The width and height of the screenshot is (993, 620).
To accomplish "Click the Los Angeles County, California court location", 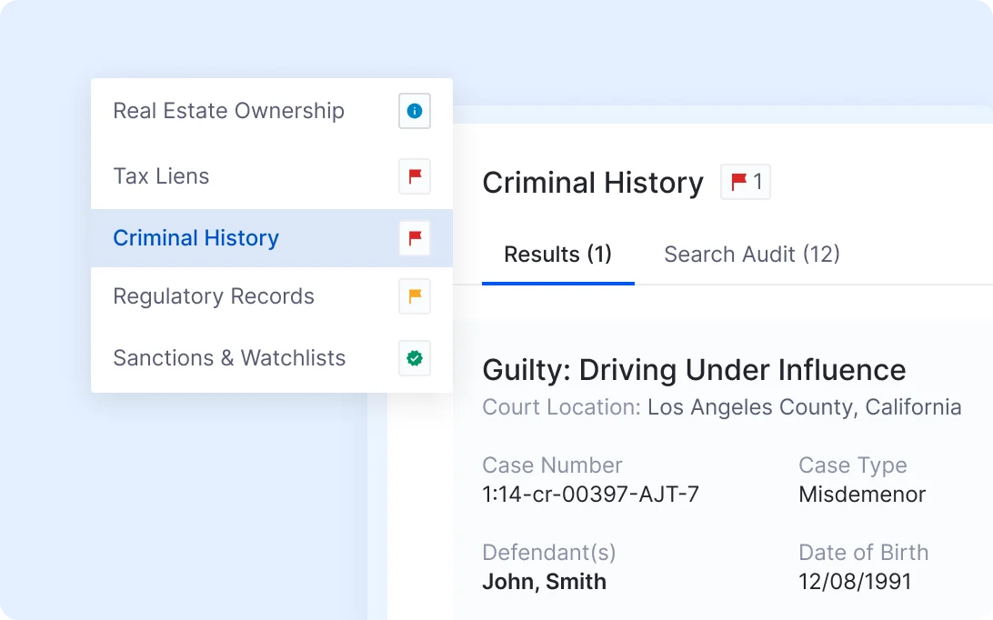I will tap(804, 407).
